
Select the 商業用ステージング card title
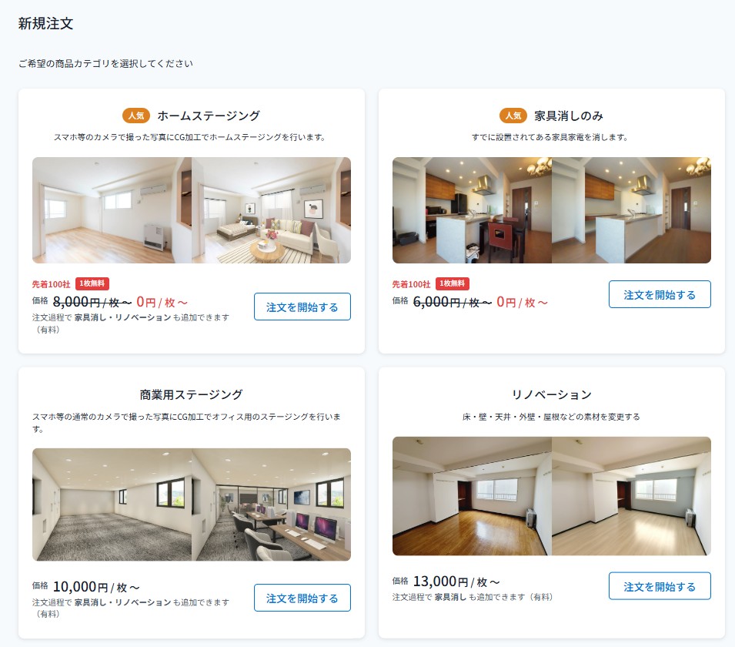[x=191, y=394]
